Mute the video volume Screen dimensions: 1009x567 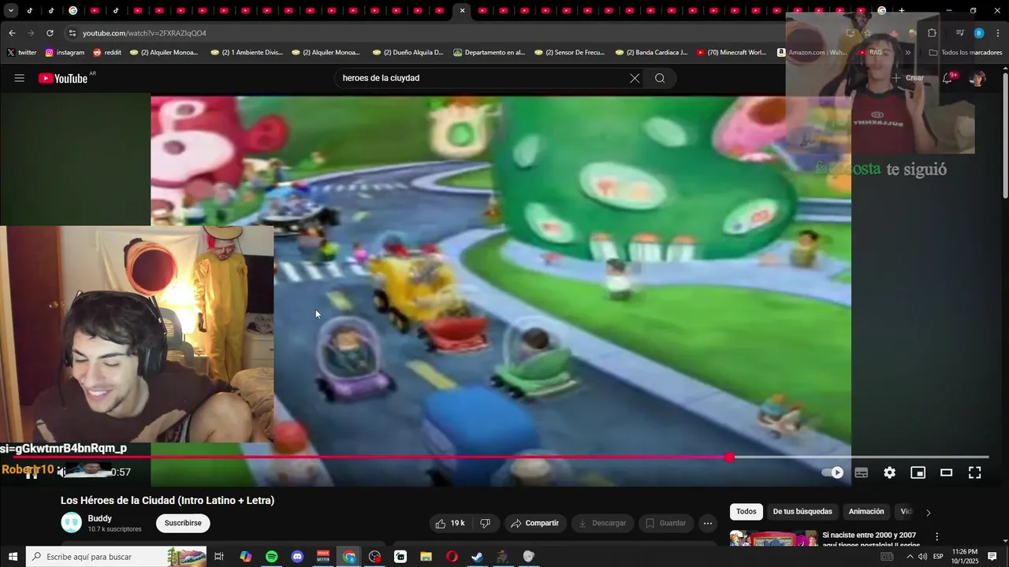(x=62, y=472)
